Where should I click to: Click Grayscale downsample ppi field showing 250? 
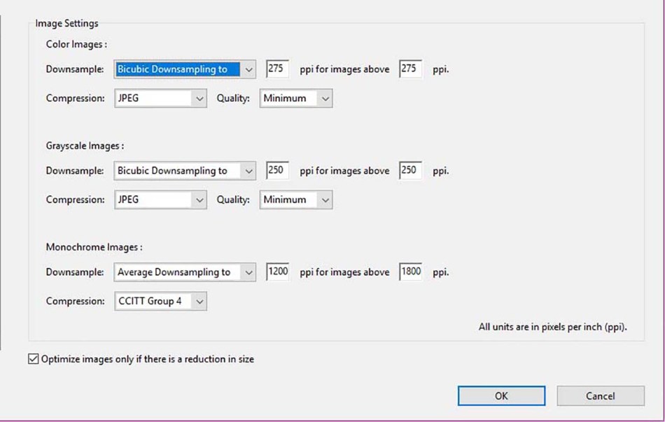point(277,170)
